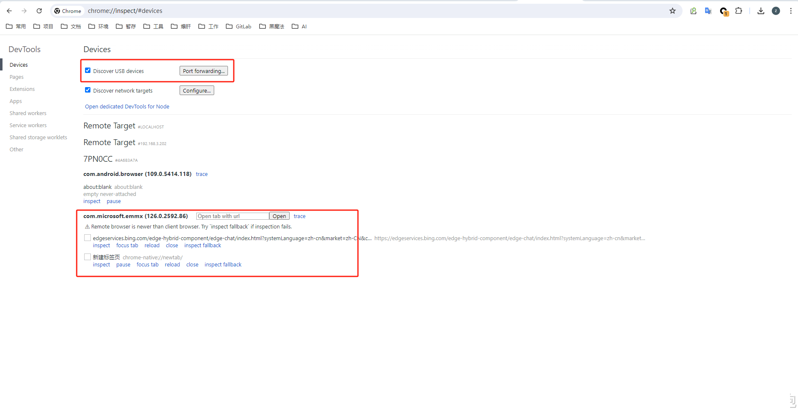Expand the AI bookmarks folder
The image size is (798, 414).
pos(299,26)
